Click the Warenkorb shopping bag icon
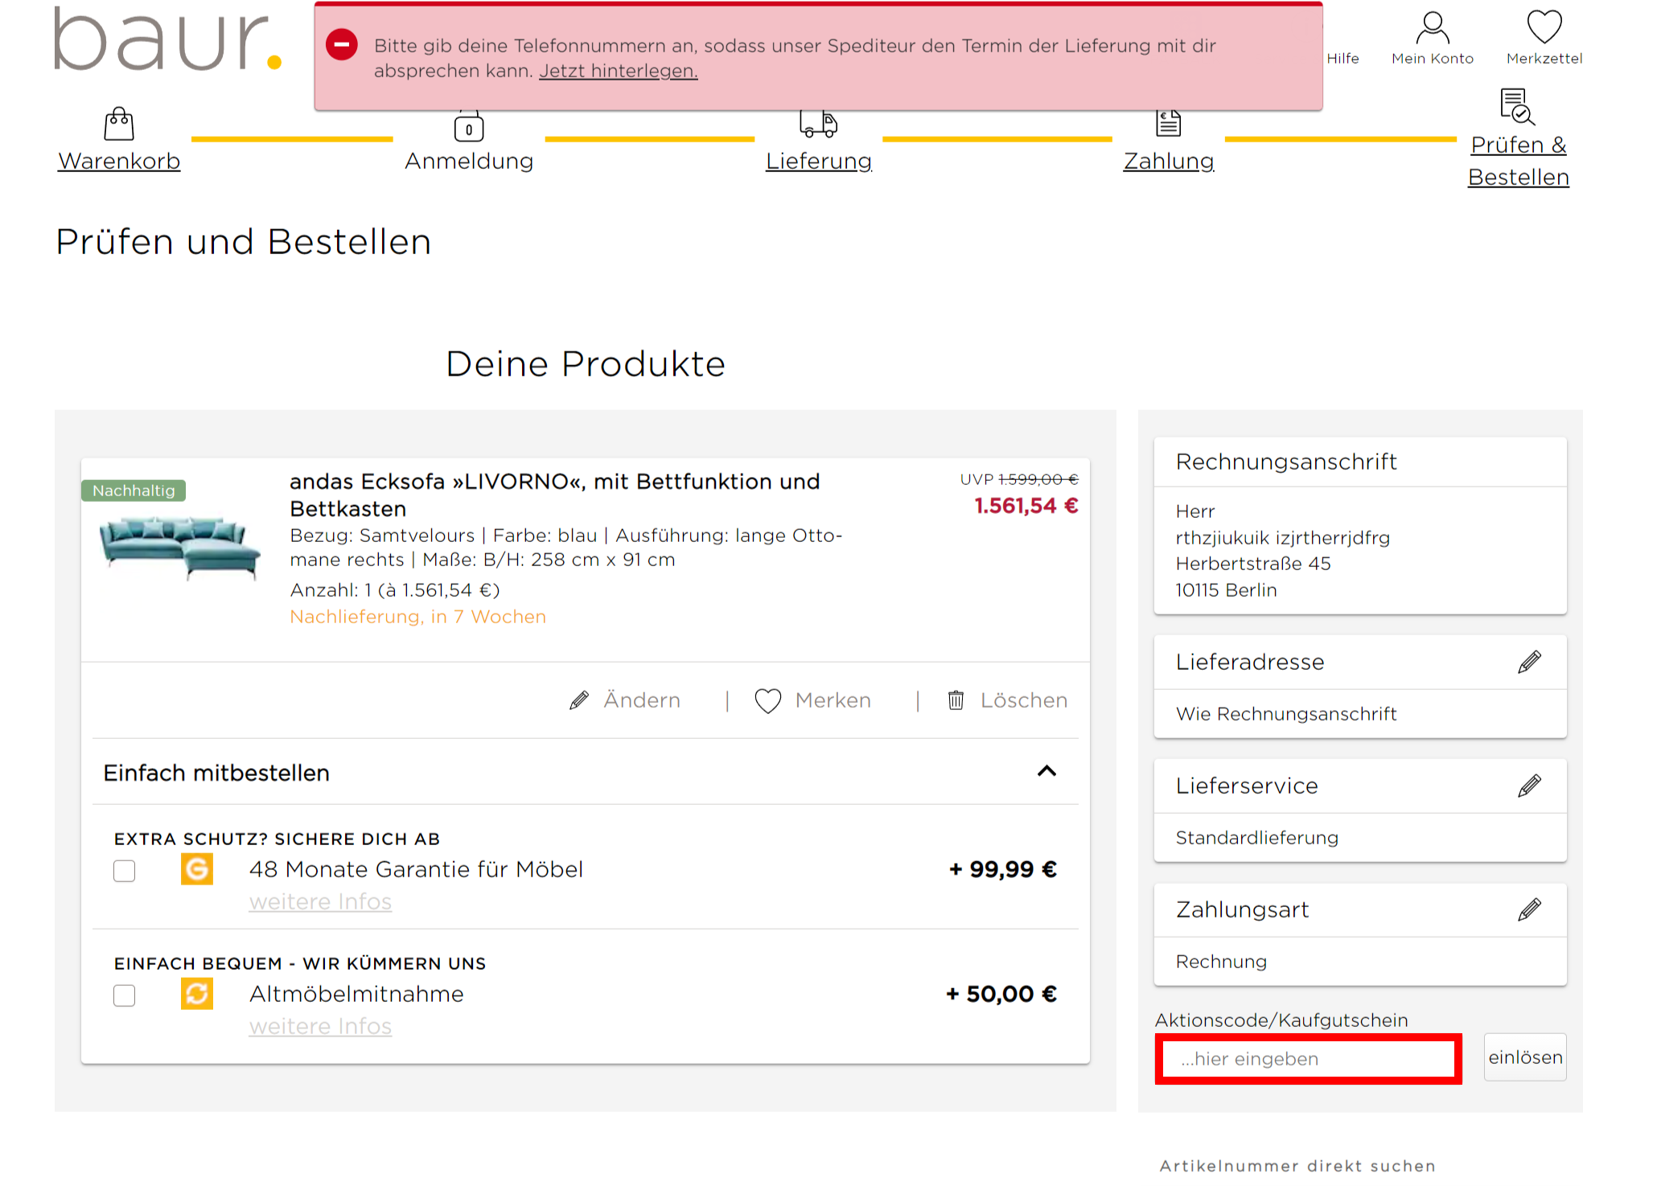The height and width of the screenshot is (1186, 1657). coord(119,124)
